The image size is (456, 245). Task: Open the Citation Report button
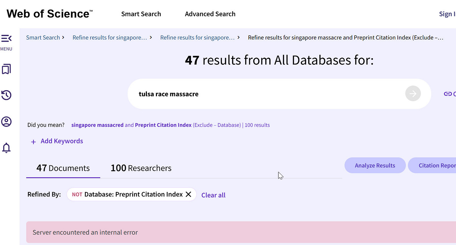coord(432,165)
